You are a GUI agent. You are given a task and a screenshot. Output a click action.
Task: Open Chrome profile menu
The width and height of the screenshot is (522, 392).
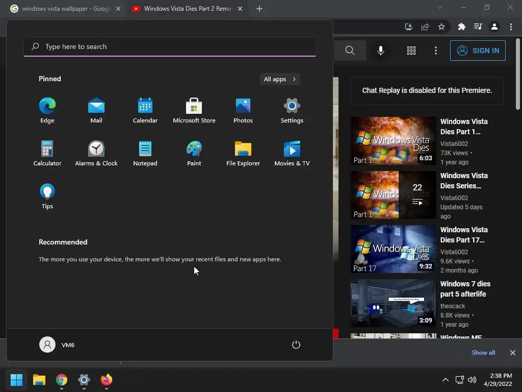494,27
